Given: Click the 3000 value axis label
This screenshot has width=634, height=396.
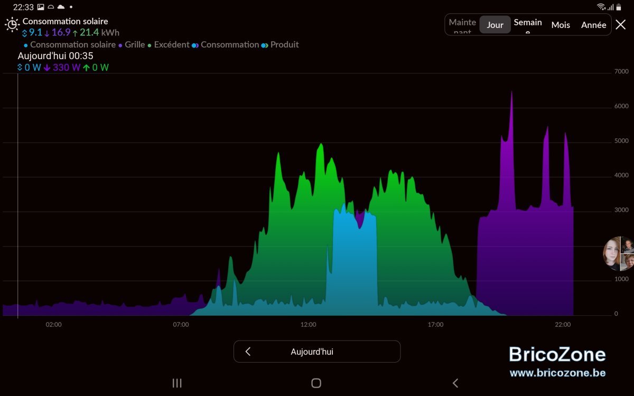Looking at the screenshot, I should [x=621, y=210].
